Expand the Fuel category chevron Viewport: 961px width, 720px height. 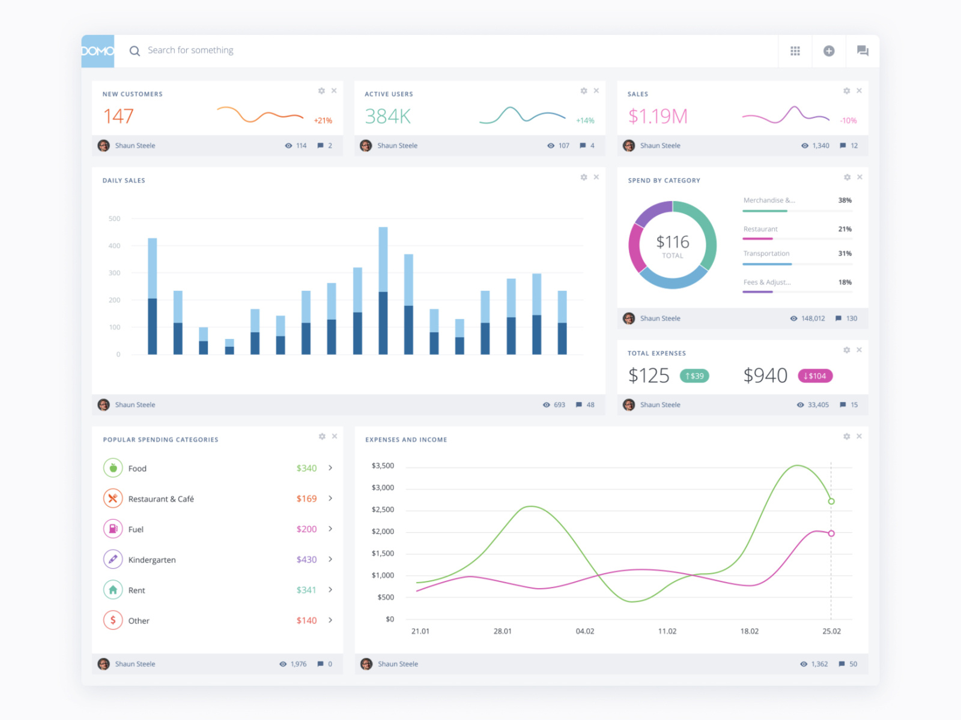(330, 529)
